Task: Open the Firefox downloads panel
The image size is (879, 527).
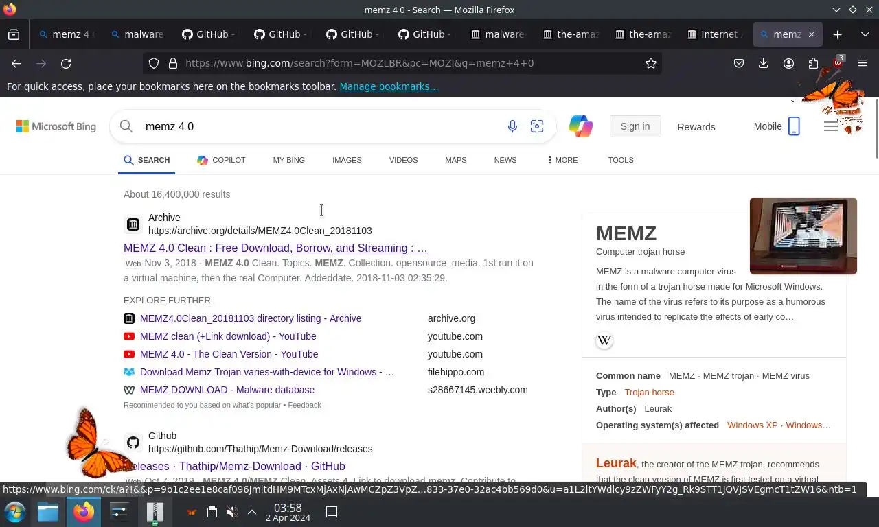Action: click(x=763, y=63)
